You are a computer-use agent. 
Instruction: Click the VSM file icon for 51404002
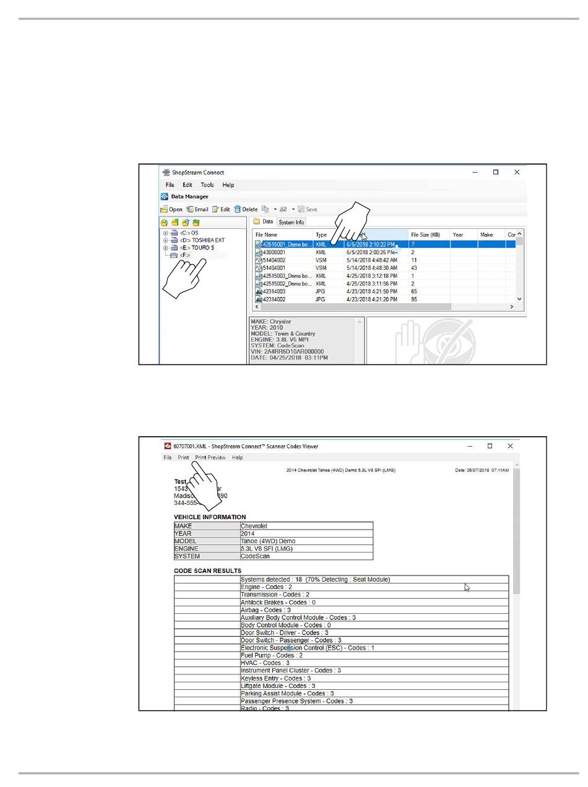(259, 260)
